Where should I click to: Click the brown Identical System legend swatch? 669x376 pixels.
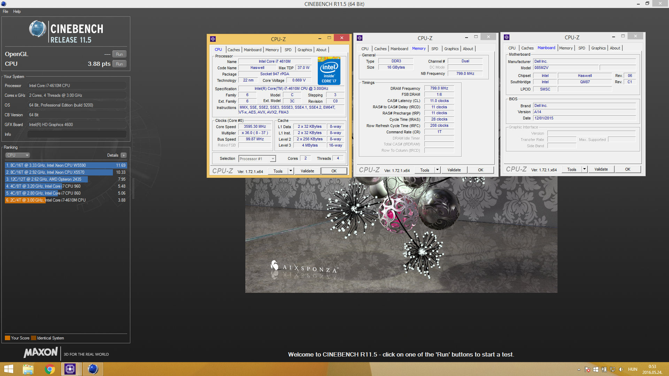(x=33, y=338)
